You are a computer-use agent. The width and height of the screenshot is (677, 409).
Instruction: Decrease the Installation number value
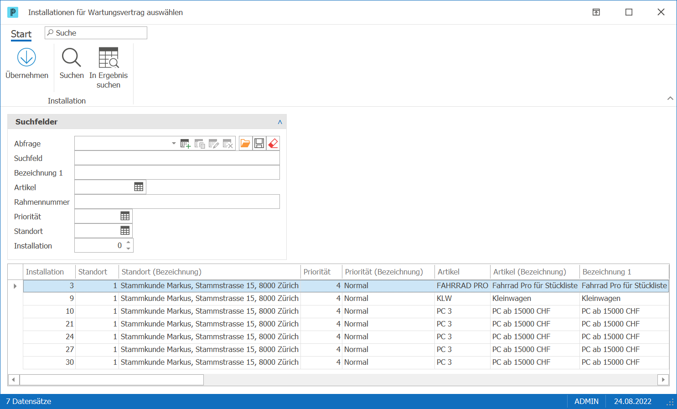click(129, 249)
